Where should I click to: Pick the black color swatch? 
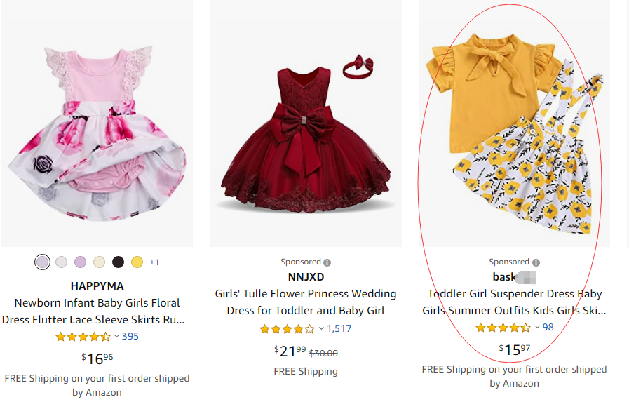click(x=118, y=262)
